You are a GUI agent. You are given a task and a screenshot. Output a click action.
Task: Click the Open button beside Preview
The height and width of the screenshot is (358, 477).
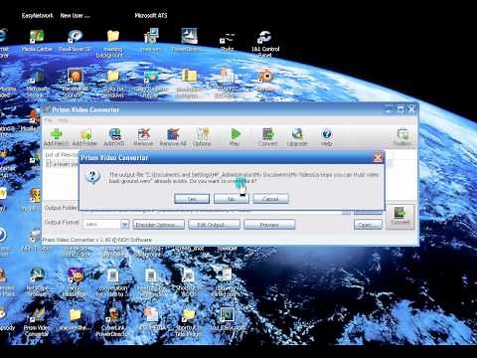[x=368, y=225]
